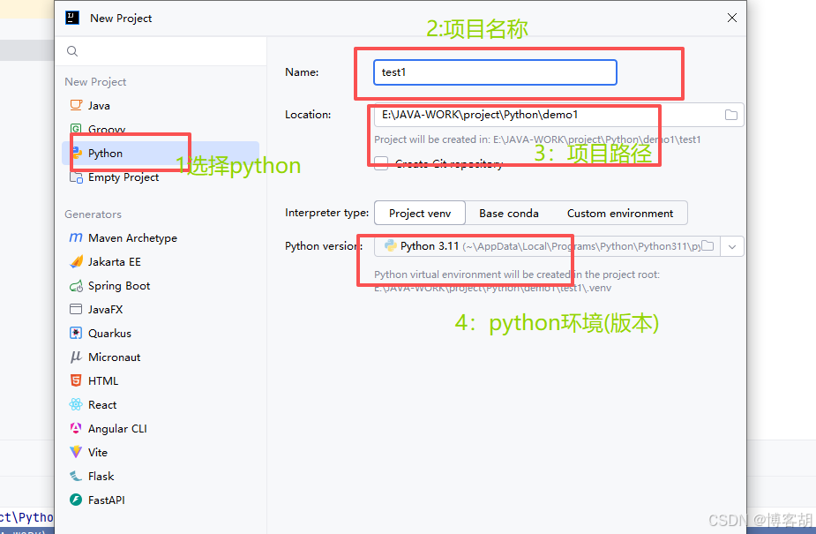The image size is (816, 534).
Task: Select FastAPI generator label
Action: 107,500
